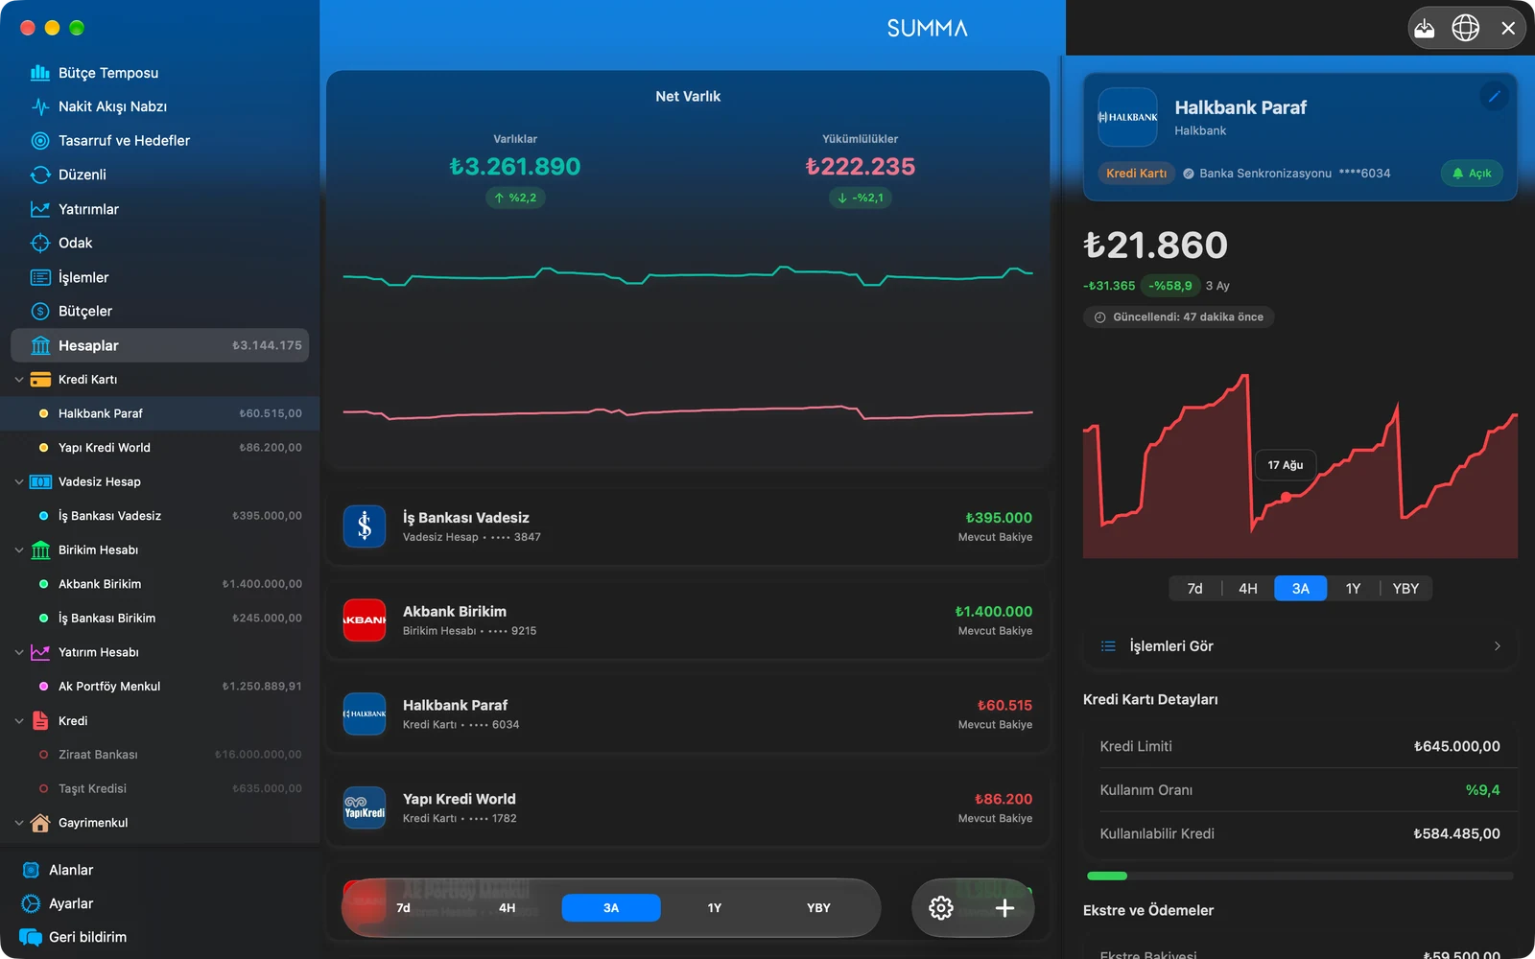Screen dimensions: 1535x959
Task: Select İş Bankası Birikim in the sidebar
Action: click(159, 619)
